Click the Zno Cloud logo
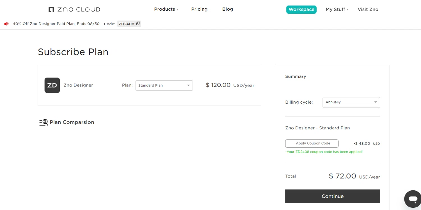Screen dimensions: 421x210 (74, 10)
